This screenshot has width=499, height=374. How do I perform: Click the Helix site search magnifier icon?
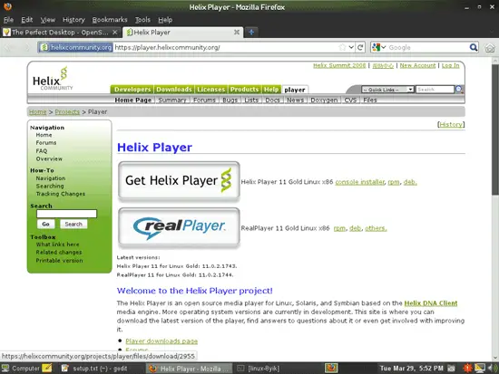pos(459,90)
